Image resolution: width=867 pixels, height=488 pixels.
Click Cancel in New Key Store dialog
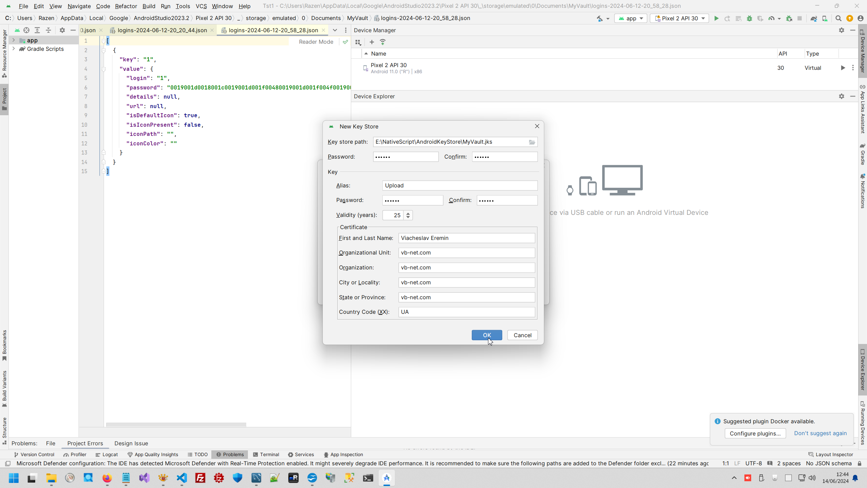coord(522,335)
